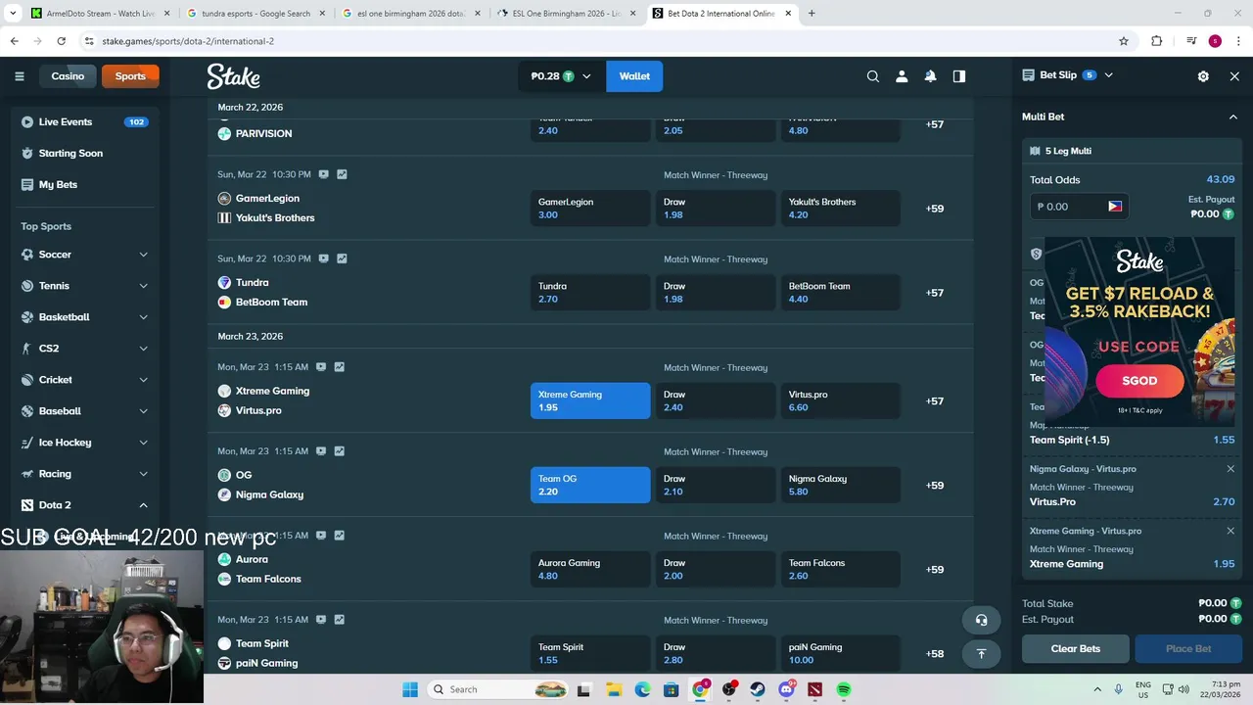Screen dimensions: 1253x705
Task: Show +58 more markets for Team Spirit match
Action: tap(935, 654)
